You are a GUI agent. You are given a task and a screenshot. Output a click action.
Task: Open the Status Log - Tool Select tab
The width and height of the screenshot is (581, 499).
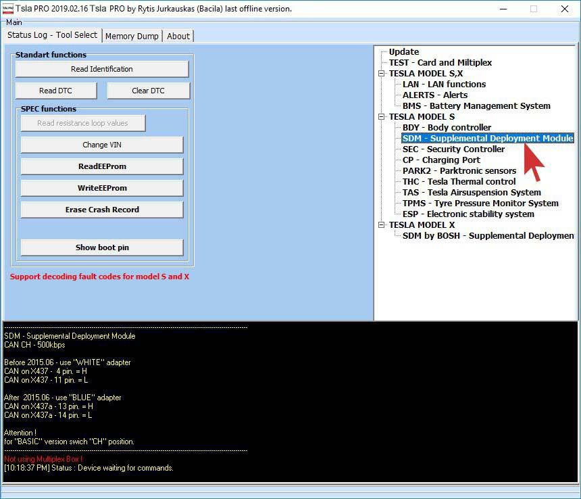click(x=52, y=35)
